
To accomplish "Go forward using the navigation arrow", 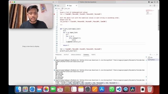I will [56, 2].
